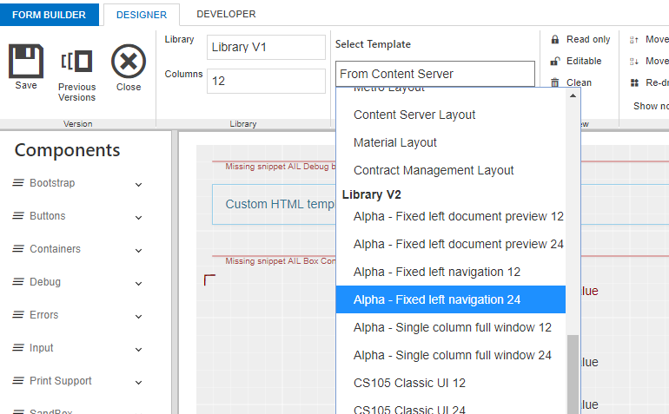Expand the Debug components group
Image resolution: width=669 pixels, height=414 pixels.
click(x=138, y=283)
